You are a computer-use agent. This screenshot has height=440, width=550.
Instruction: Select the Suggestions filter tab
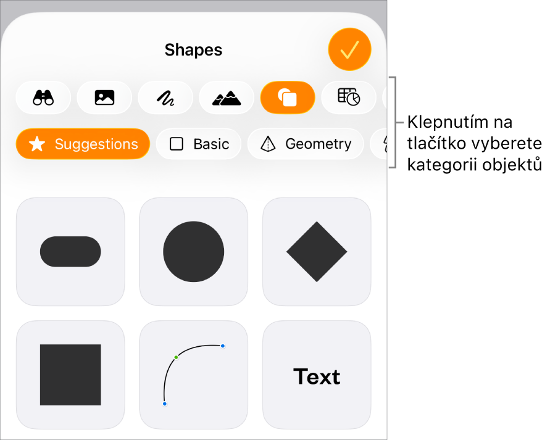[83, 144]
